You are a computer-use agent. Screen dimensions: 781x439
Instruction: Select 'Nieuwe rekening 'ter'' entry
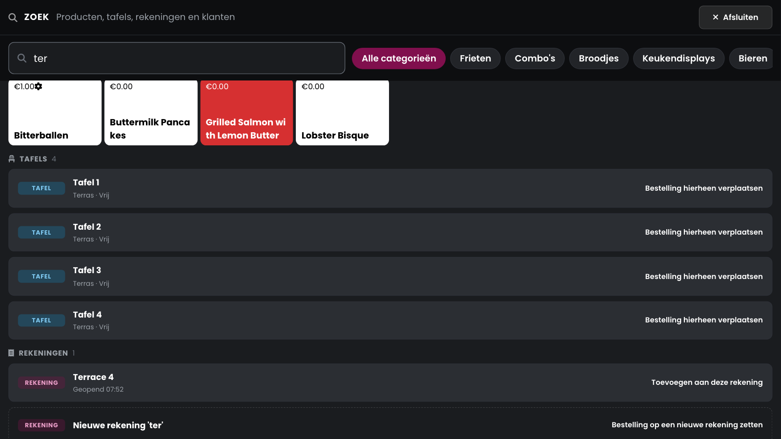(x=118, y=425)
